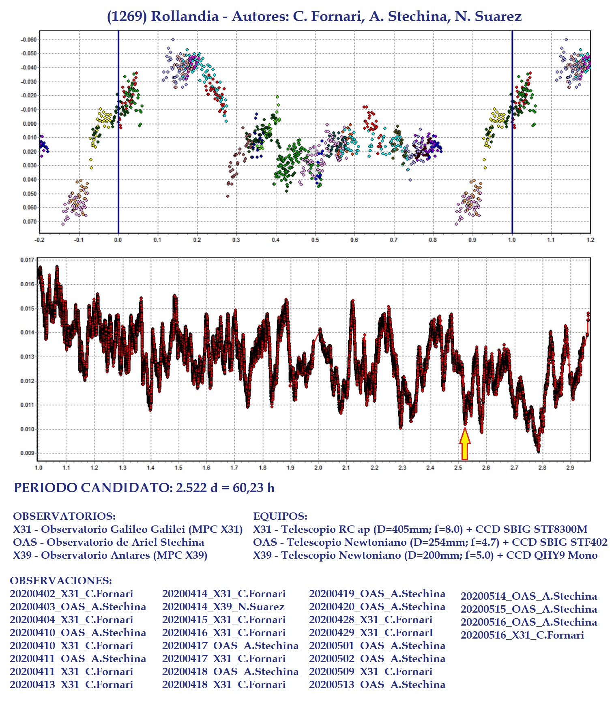
Task: Click the -0.060 label on the phase plot y-axis
Action: [28, 40]
